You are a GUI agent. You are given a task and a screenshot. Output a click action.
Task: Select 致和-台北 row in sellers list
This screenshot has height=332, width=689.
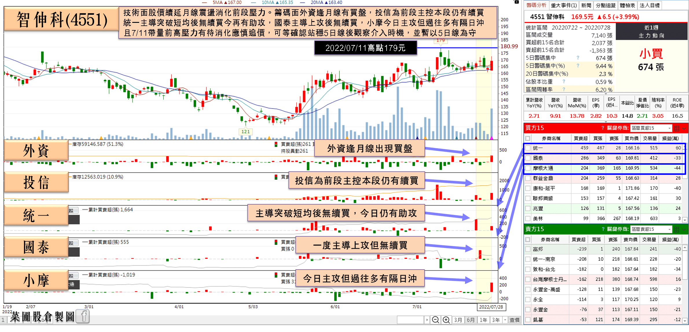click(x=603, y=269)
